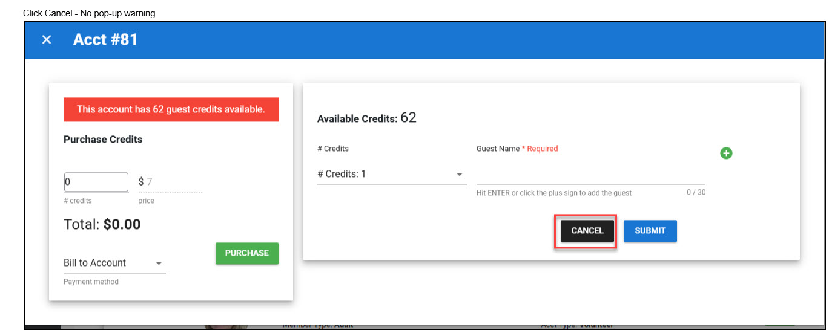Viewport: 832px width, 330px height.
Task: Click the 'Available Credits: 62' text
Action: (366, 118)
